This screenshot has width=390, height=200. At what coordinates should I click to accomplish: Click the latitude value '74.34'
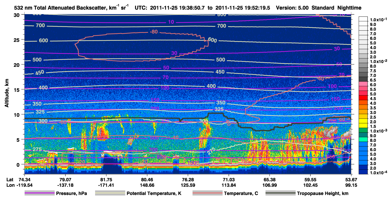pos(24,180)
